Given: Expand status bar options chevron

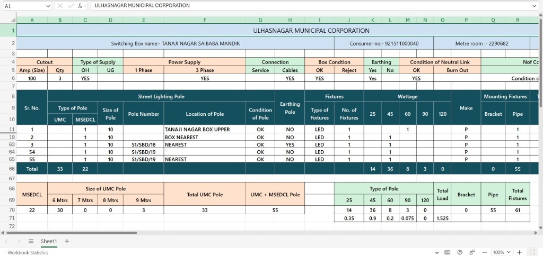Looking at the screenshot, I should point(437,252).
